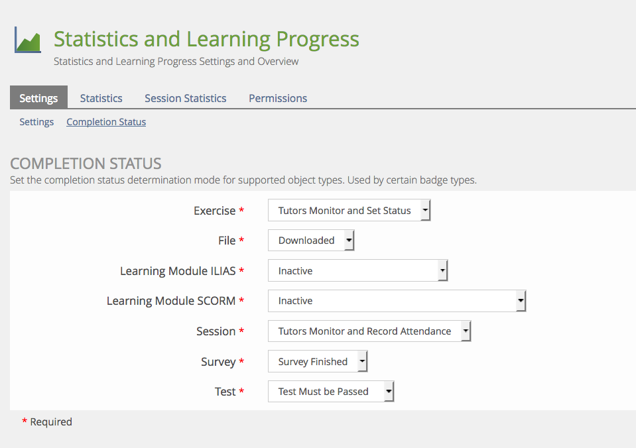This screenshot has width=636, height=448.
Task: Select the main Settings tab
Action: point(38,98)
